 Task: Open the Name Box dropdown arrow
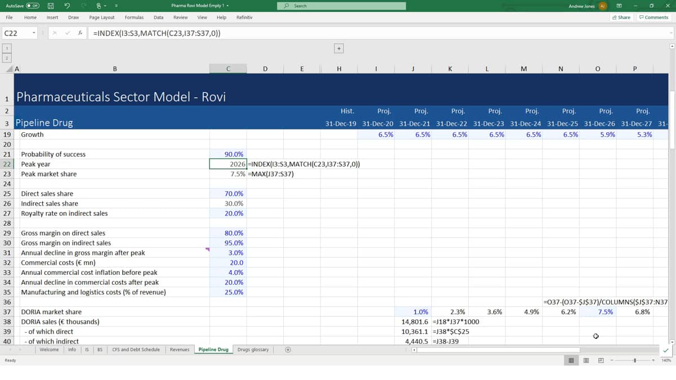click(x=34, y=33)
